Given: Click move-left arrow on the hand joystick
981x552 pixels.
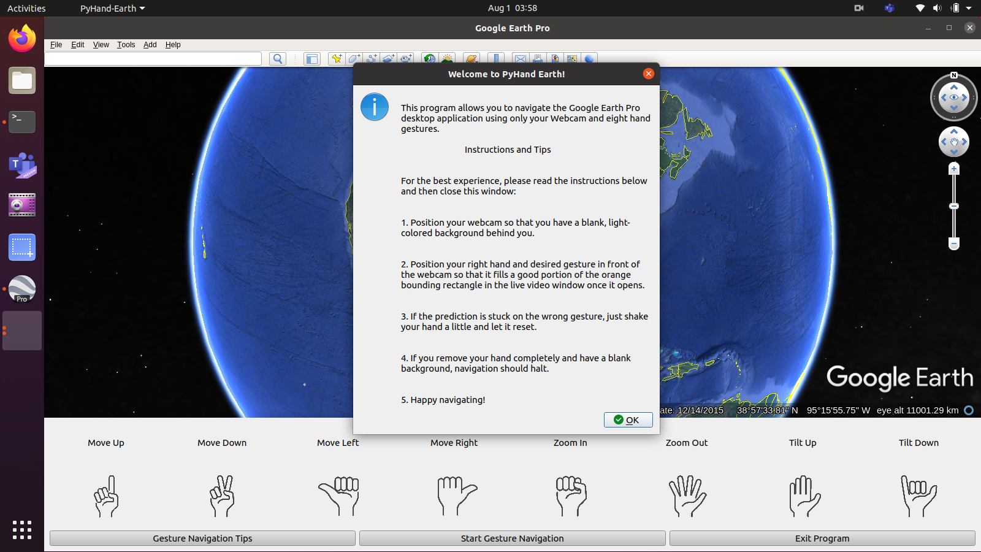Looking at the screenshot, I should pos(944,142).
